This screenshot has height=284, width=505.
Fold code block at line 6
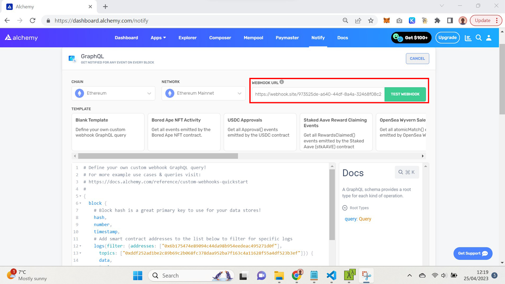pyautogui.click(x=80, y=203)
